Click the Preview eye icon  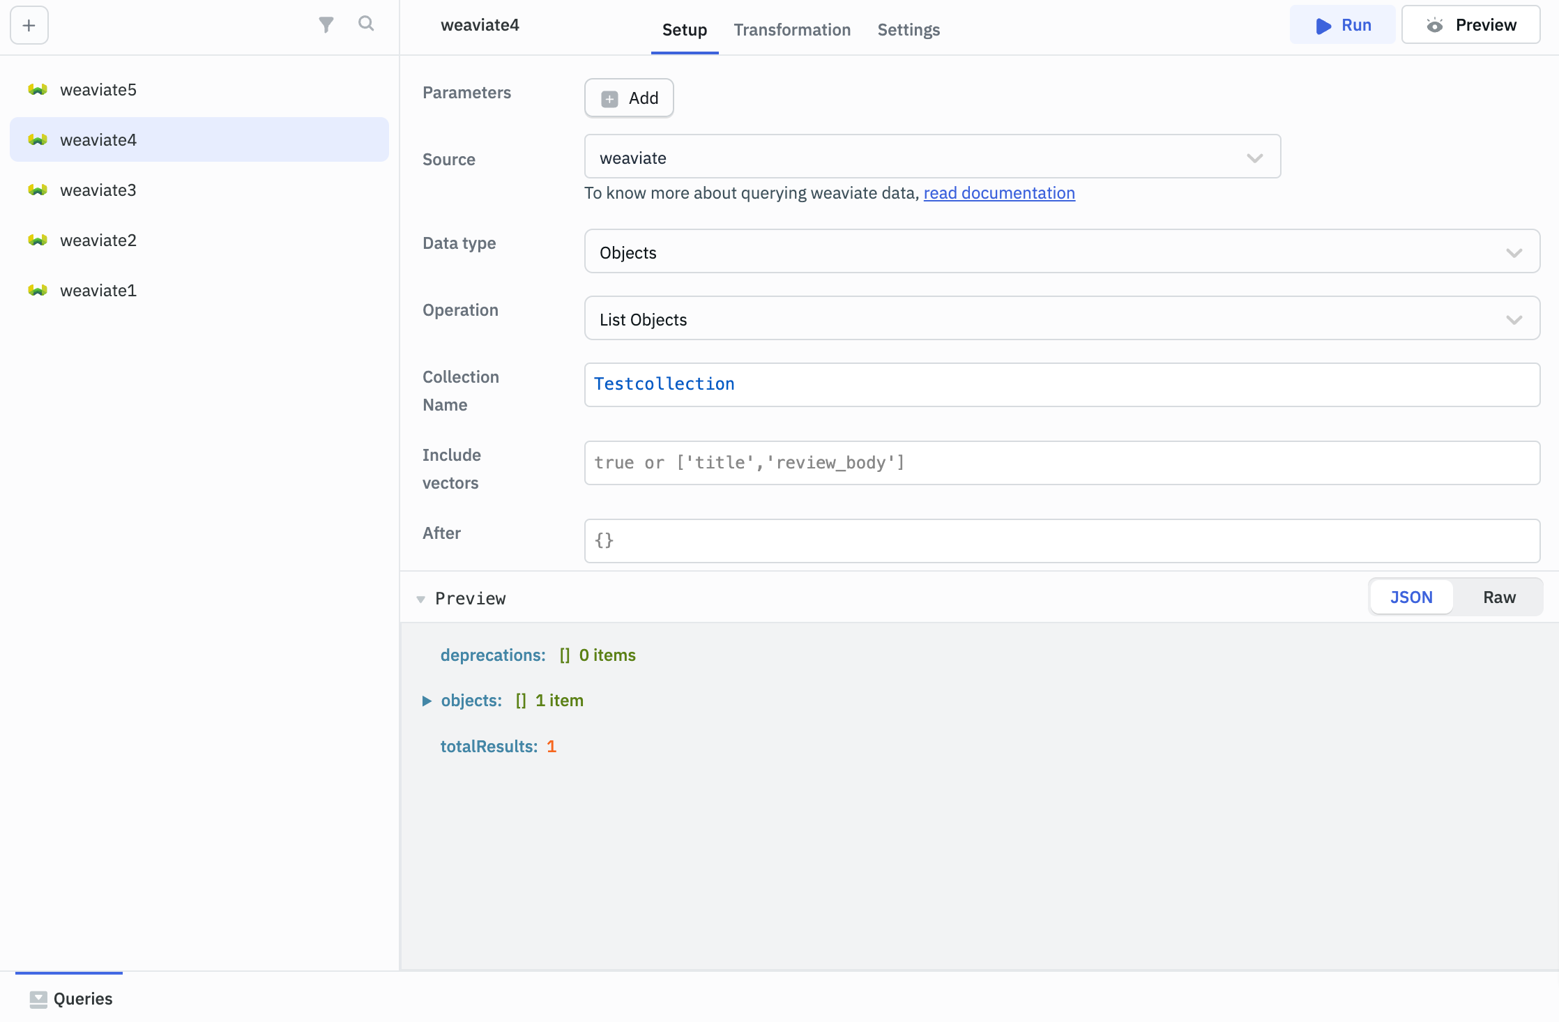tap(1436, 25)
